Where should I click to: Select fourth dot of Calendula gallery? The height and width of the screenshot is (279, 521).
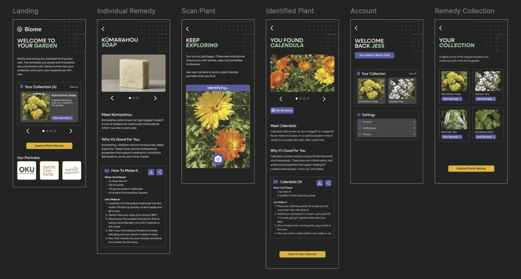tap(308, 99)
